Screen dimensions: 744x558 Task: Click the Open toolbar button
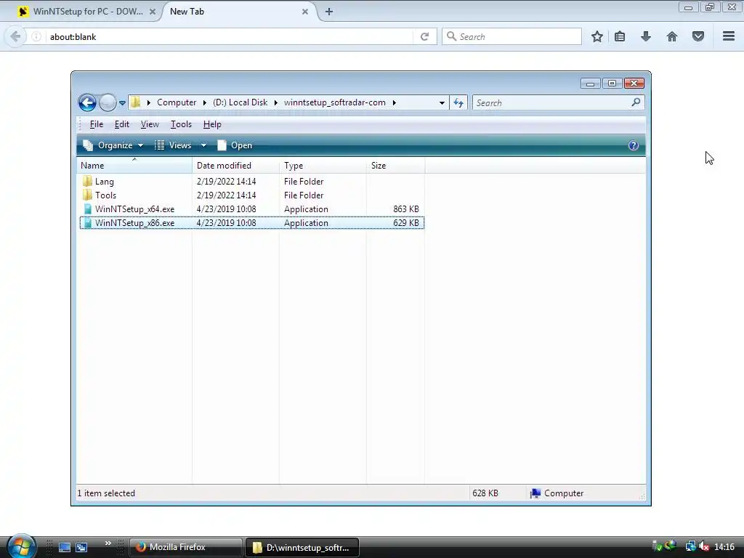[x=235, y=145]
